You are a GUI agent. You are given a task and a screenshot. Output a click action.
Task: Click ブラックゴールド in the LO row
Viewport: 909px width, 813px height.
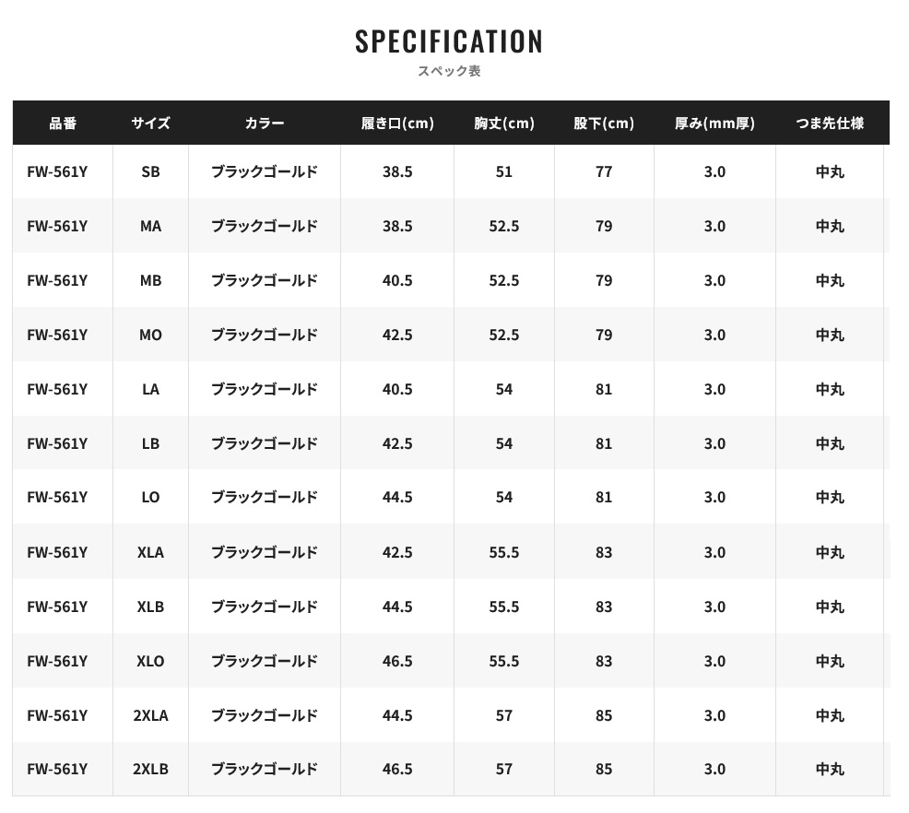(x=265, y=497)
